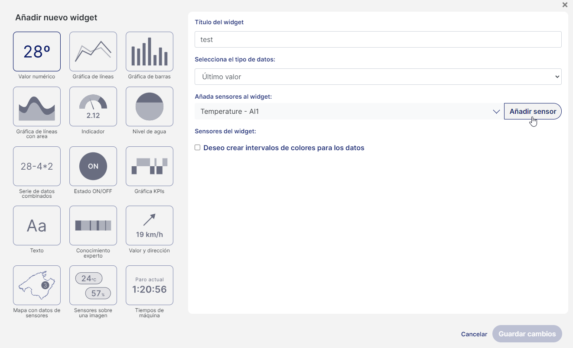Screen dimensions: 573x348
Task: Select the Tiempos de máquina widget
Action: point(149,285)
